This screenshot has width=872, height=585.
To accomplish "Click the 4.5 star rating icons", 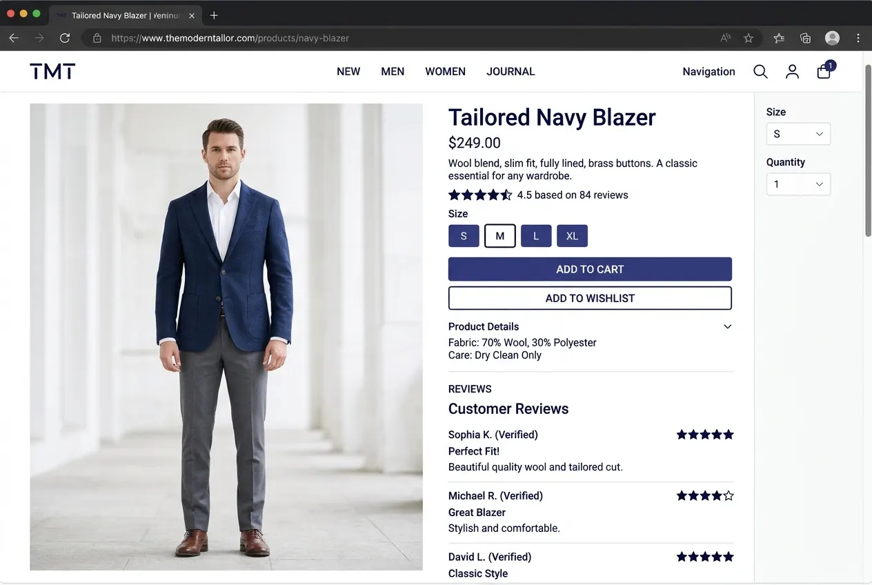I will tap(480, 195).
